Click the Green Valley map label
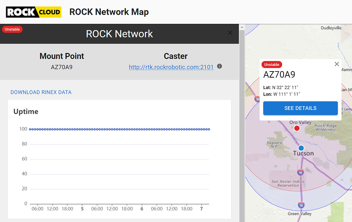The image size is (352, 222). click(299, 214)
